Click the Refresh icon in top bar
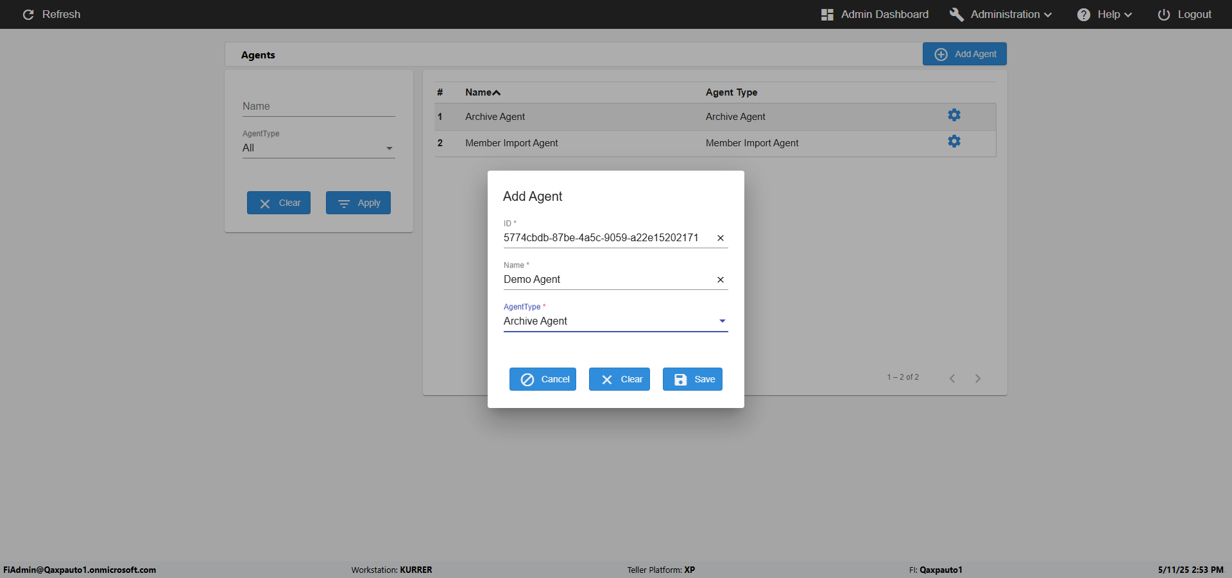Screen dimensions: 1232x578 [x=28, y=15]
